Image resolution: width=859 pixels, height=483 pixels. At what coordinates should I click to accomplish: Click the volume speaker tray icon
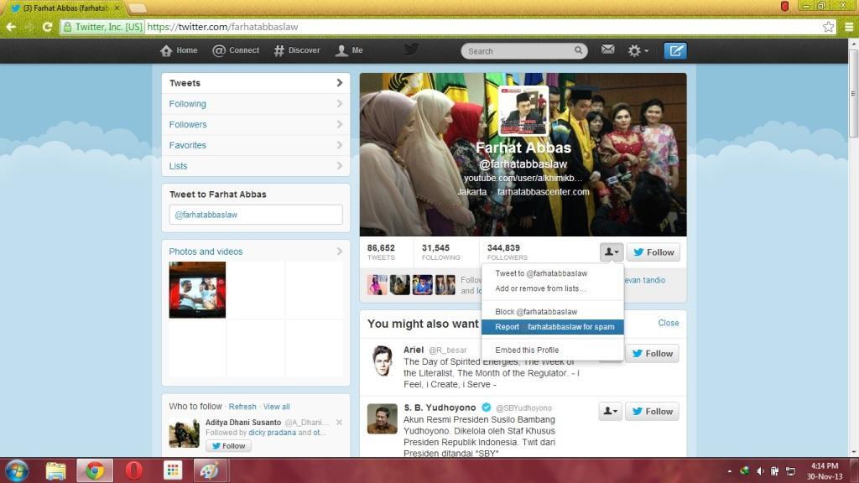[x=760, y=471]
